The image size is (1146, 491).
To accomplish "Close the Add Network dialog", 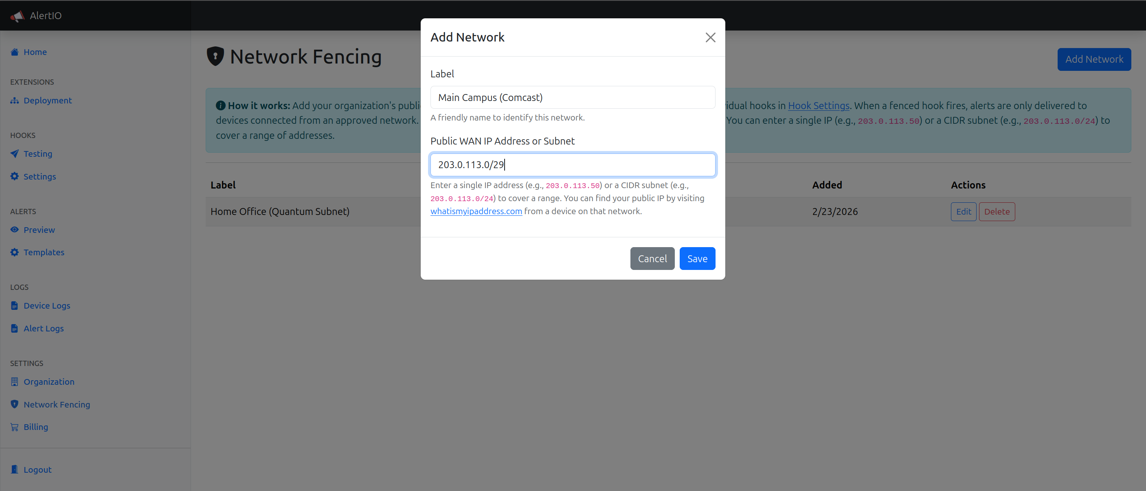I will tap(710, 37).
